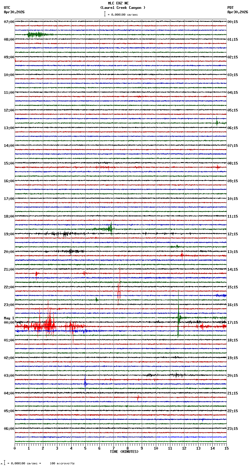250x467 pixels.
Task: Click the 23:15 PDT row label
Action: pyautogui.click(x=233, y=429)
